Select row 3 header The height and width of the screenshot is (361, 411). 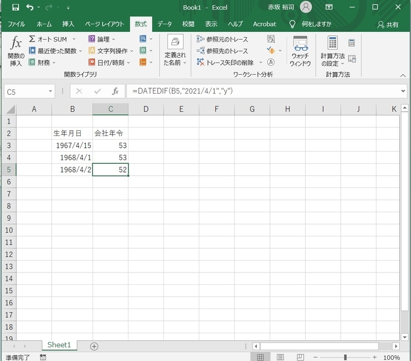pos(9,145)
